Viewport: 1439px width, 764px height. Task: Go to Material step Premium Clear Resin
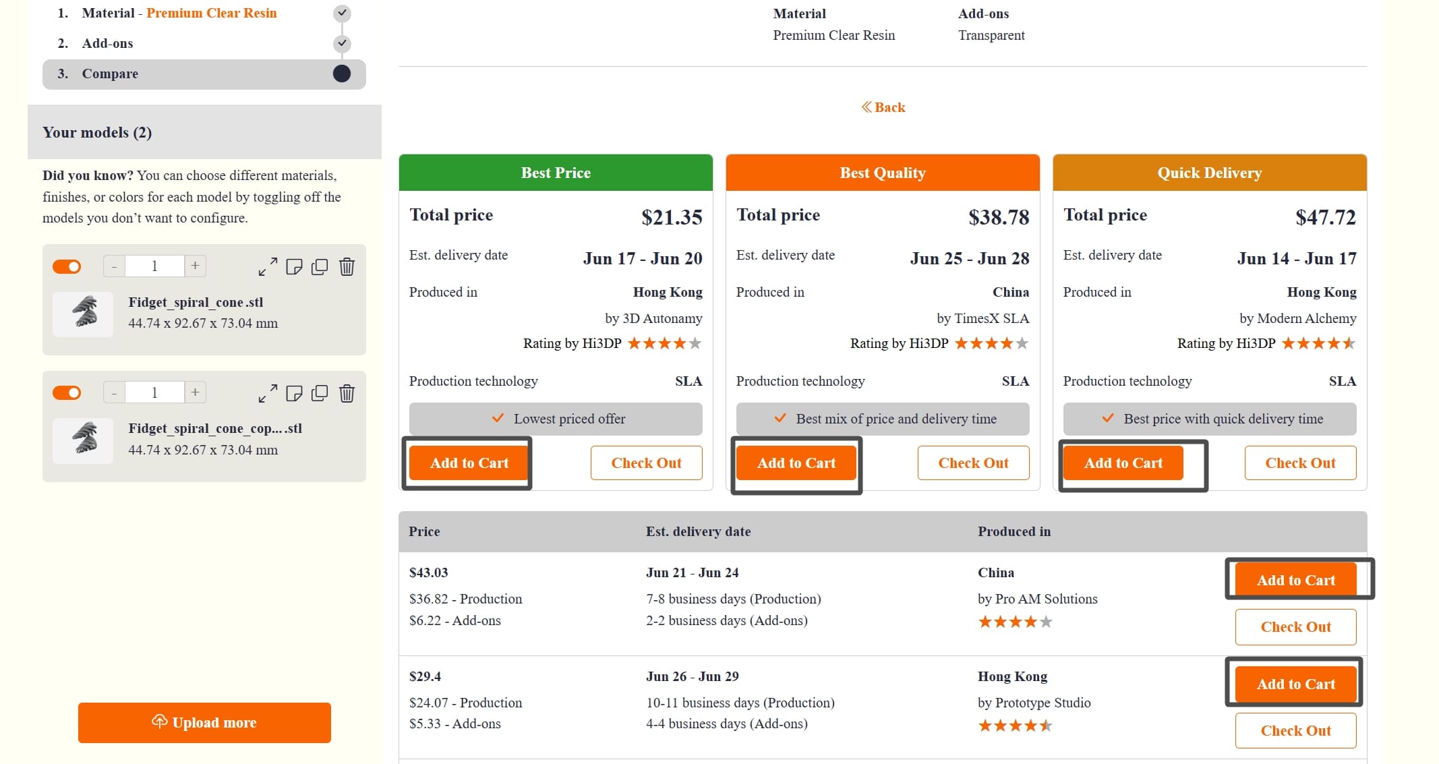(179, 13)
